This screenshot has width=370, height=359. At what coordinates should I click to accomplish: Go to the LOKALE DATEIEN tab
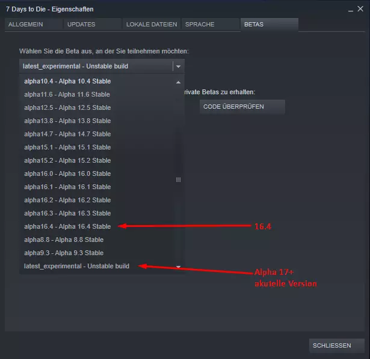click(x=152, y=25)
